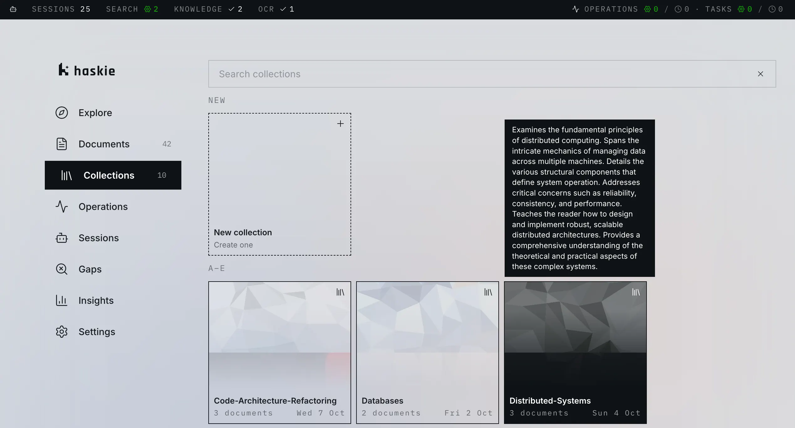
Task: Navigate to Operations in sidebar
Action: pyautogui.click(x=113, y=206)
